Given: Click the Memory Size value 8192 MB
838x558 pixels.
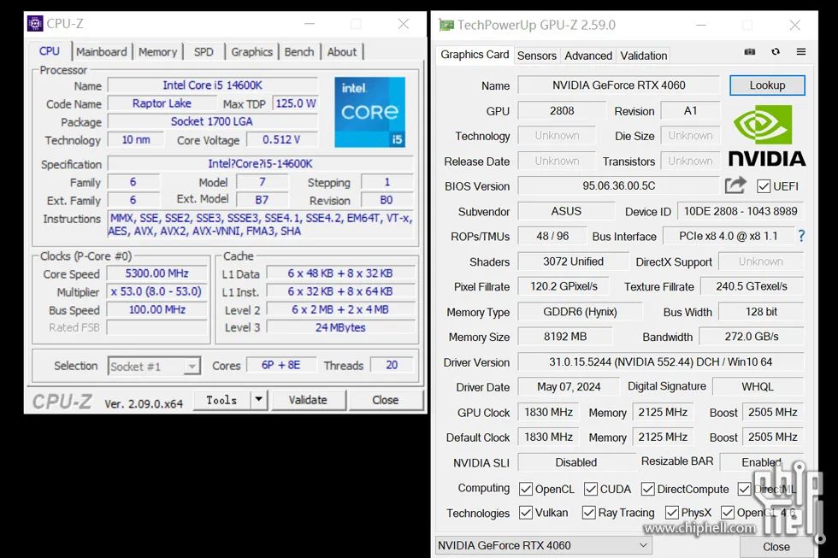Looking at the screenshot, I should click(565, 337).
